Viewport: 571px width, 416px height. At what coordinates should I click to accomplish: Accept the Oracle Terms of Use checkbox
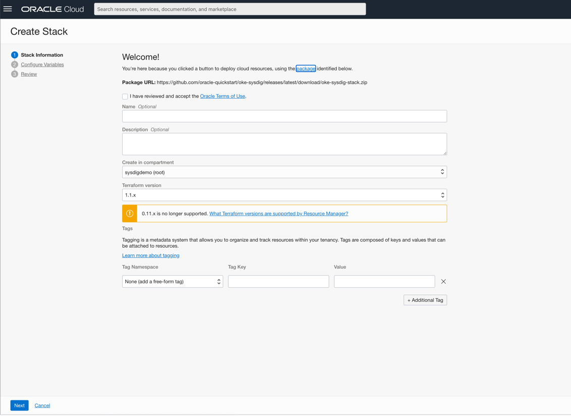pos(125,97)
